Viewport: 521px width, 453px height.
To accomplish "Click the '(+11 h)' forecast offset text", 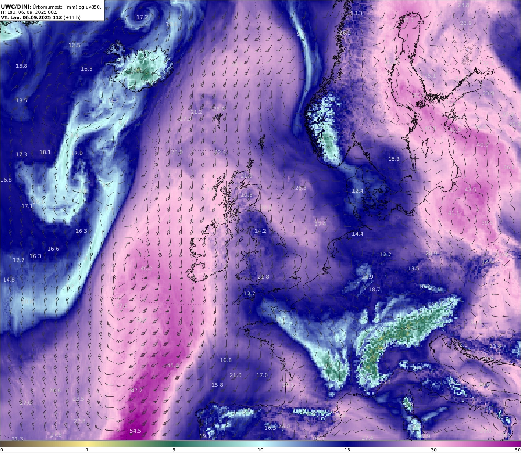I will tap(72, 17).
